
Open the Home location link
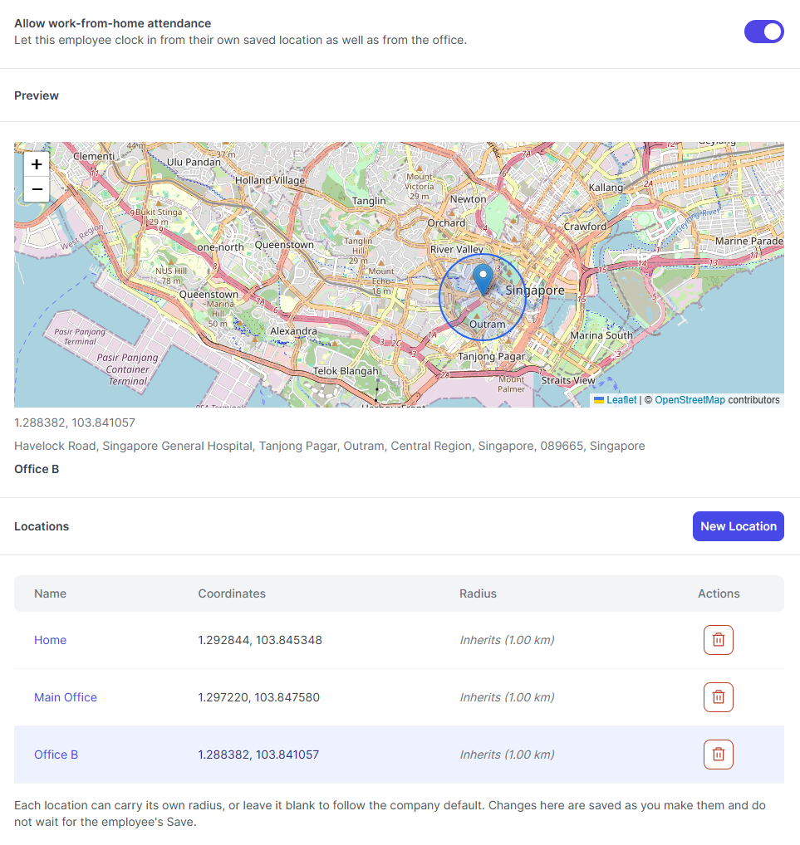tap(50, 640)
